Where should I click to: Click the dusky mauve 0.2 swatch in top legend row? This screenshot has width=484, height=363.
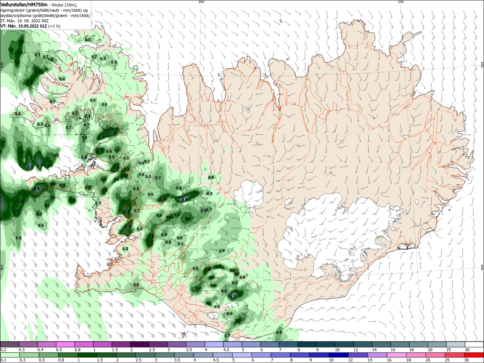click(10, 344)
